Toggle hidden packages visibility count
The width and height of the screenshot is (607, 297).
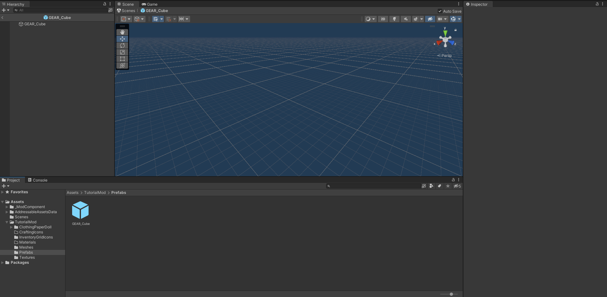(x=457, y=186)
